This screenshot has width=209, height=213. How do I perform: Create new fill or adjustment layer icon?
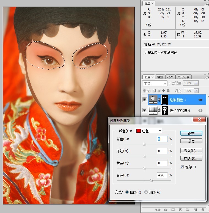point(180,210)
